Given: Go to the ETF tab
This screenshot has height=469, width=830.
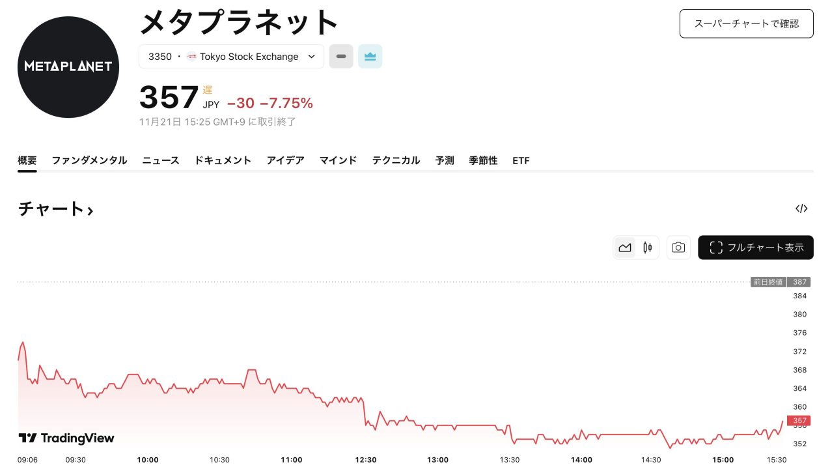Looking at the screenshot, I should [521, 160].
